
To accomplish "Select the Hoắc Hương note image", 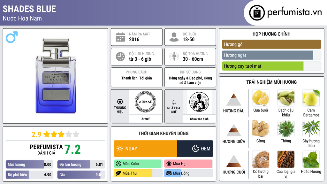I will [x=311, y=159].
